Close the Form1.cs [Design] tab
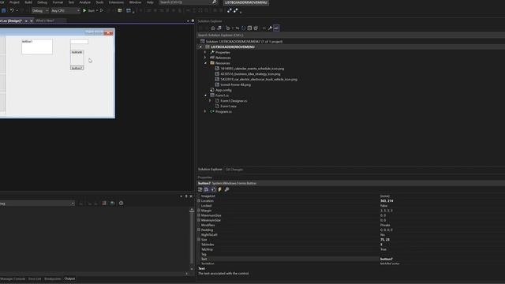Screen dimensions: 505x284 coord(32,21)
